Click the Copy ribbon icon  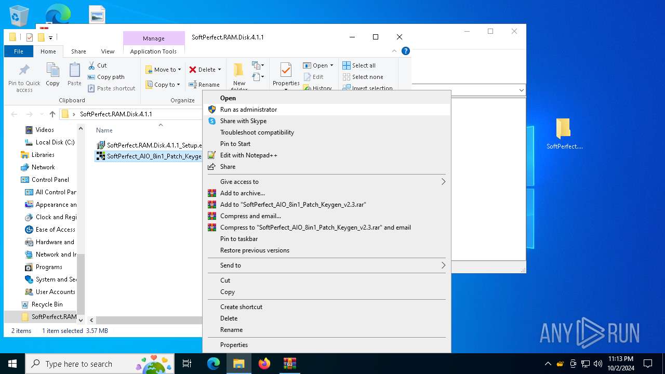point(52,71)
